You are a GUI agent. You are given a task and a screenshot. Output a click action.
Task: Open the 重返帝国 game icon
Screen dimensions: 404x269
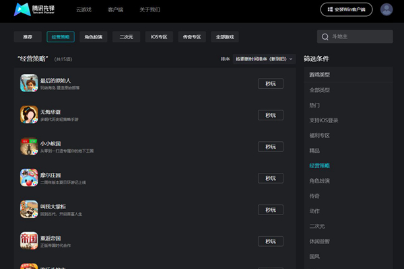(29, 241)
